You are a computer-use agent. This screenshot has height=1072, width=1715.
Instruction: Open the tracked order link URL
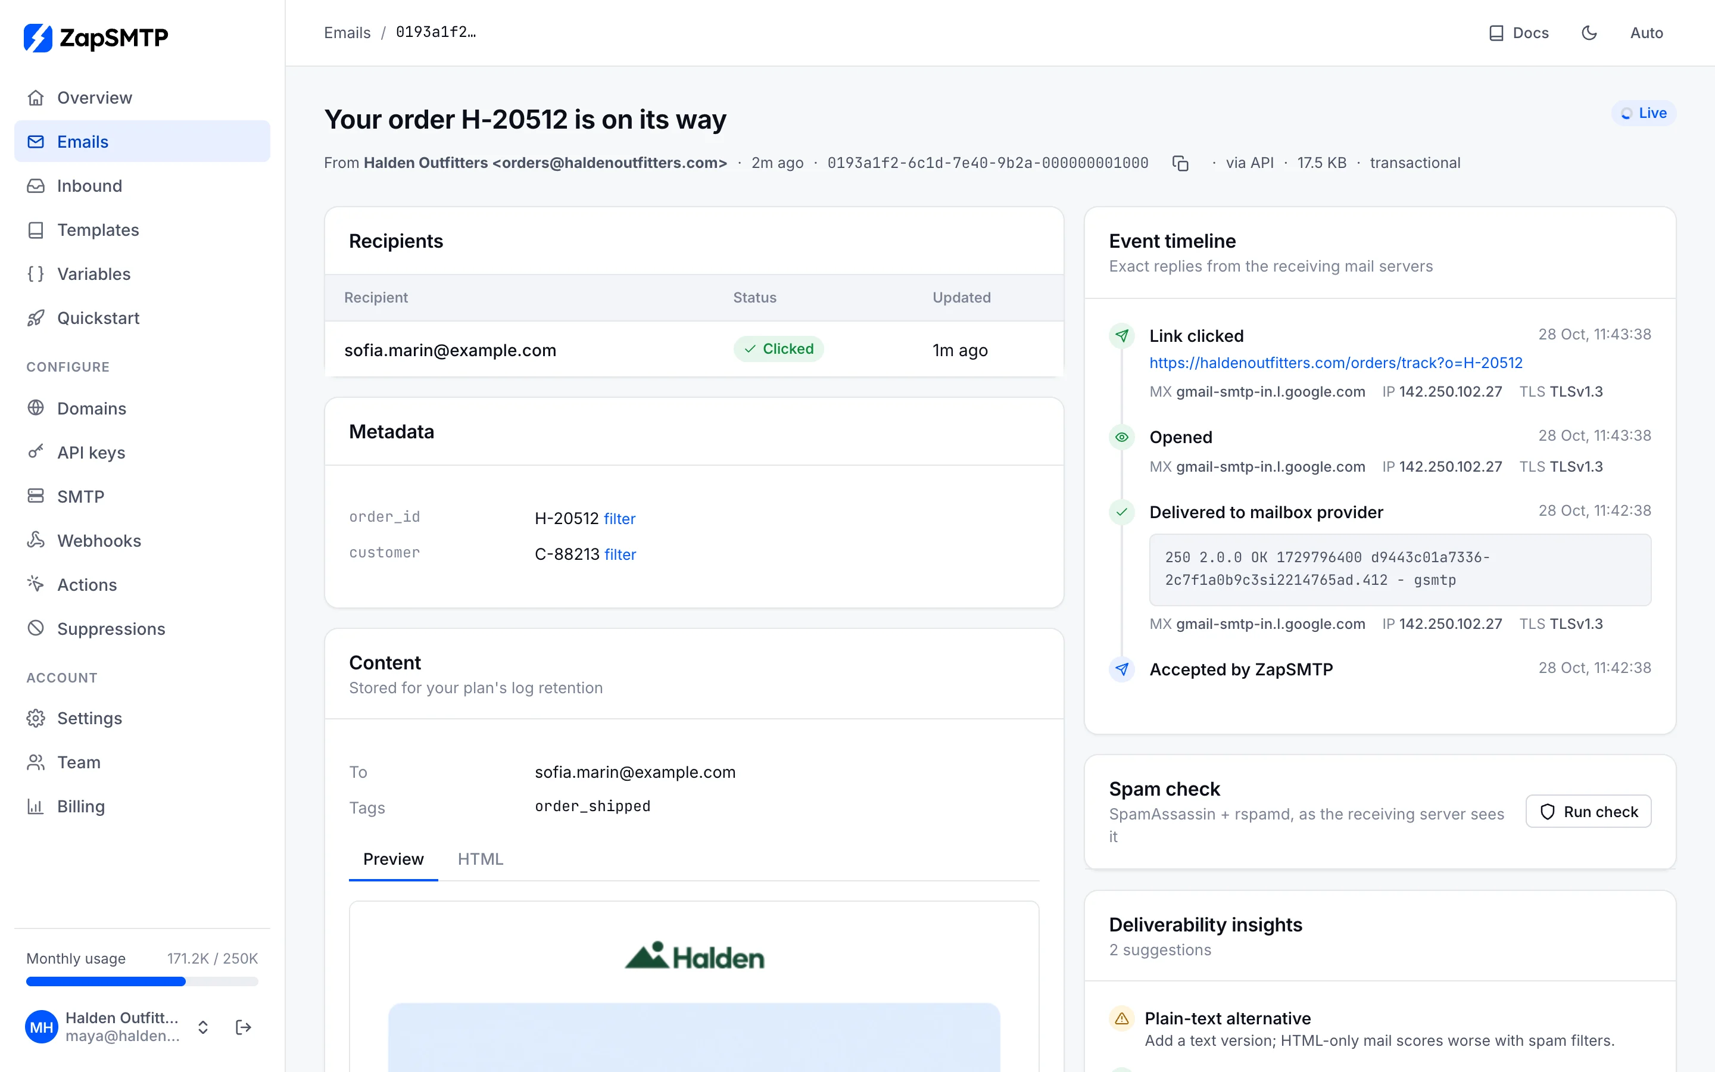click(x=1336, y=363)
